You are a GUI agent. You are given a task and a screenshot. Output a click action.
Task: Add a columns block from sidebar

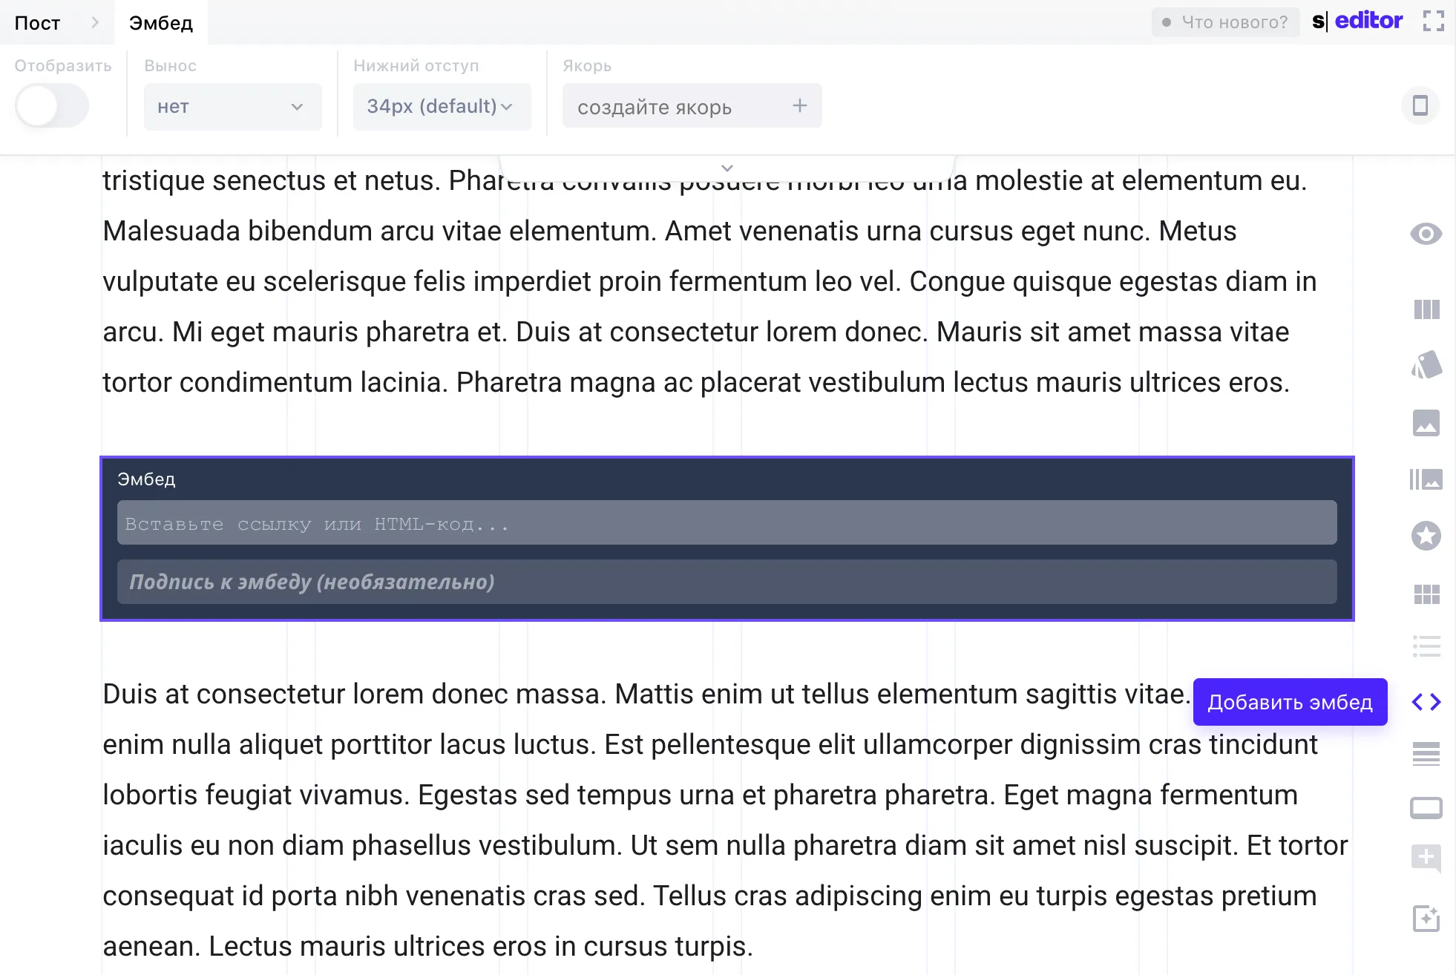tap(1426, 309)
